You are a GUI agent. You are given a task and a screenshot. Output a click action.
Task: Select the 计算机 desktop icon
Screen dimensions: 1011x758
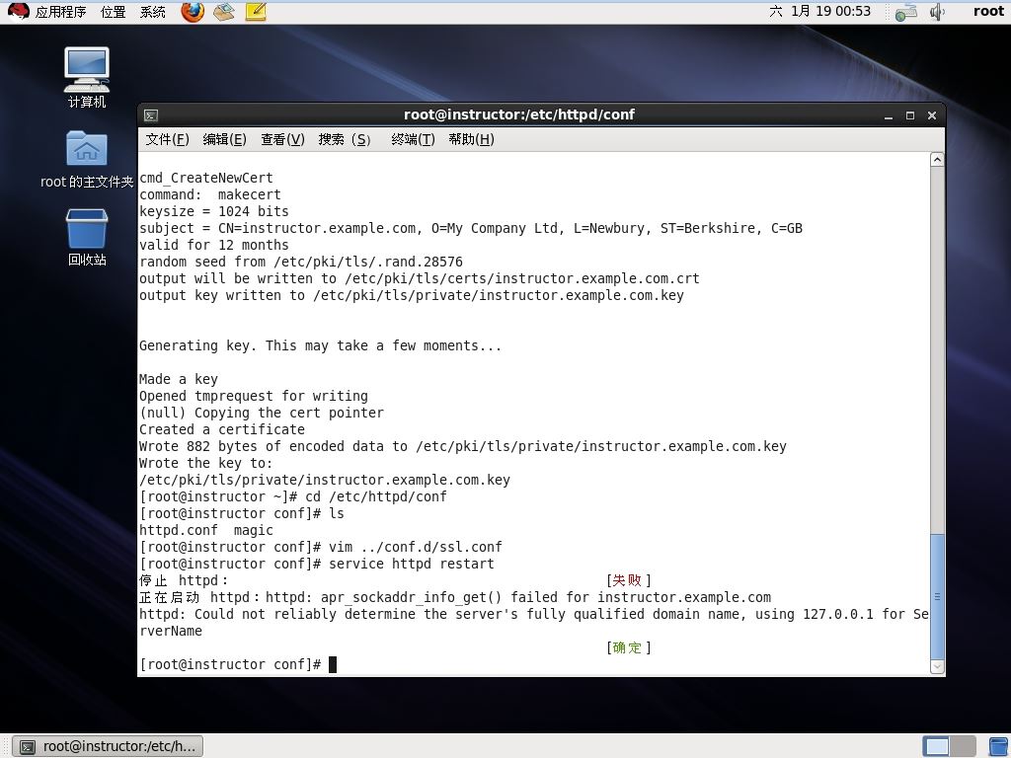click(87, 77)
